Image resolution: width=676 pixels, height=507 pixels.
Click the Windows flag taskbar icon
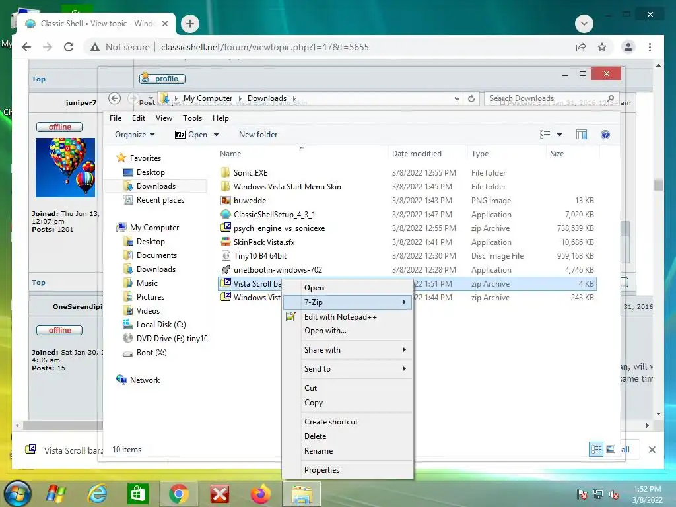(x=57, y=494)
